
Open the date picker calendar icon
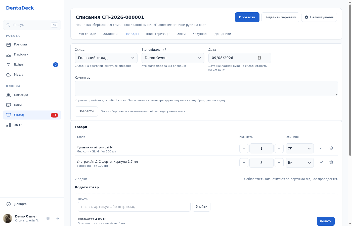click(259, 58)
